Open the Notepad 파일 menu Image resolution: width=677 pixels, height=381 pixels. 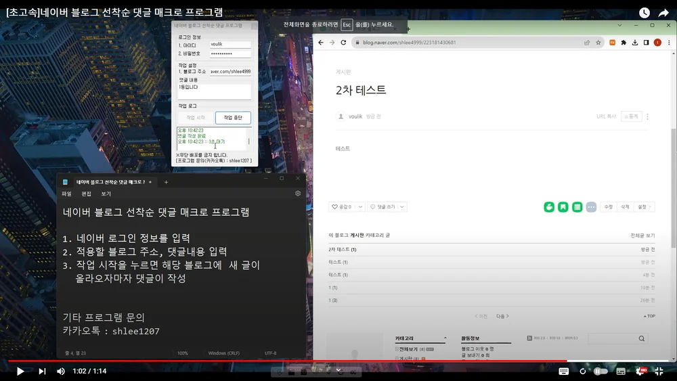[x=66, y=194]
